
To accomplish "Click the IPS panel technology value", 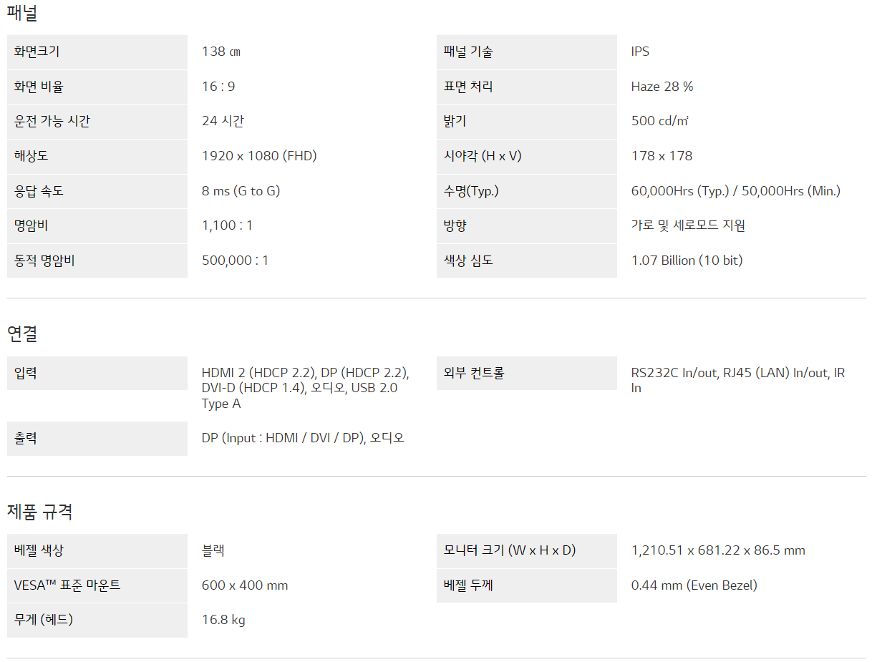I will (640, 52).
